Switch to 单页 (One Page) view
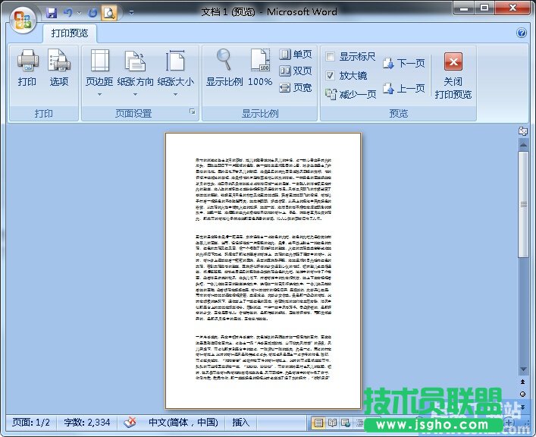The width and height of the screenshot is (536, 437). 296,55
